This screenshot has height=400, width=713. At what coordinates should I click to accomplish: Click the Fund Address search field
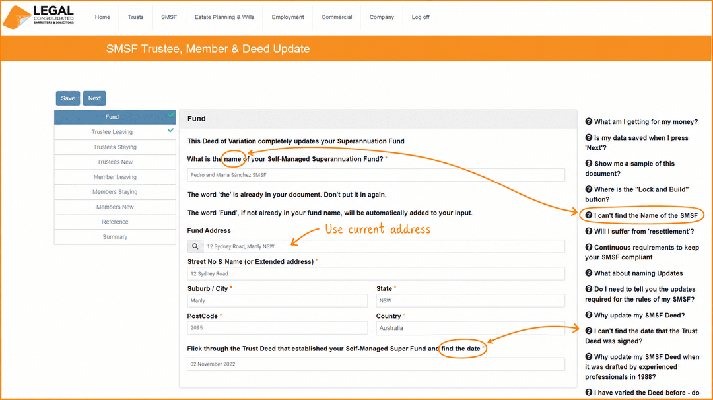(x=384, y=246)
